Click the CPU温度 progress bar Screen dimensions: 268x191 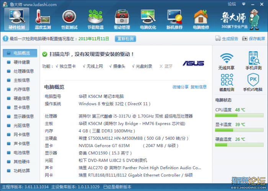239,116
